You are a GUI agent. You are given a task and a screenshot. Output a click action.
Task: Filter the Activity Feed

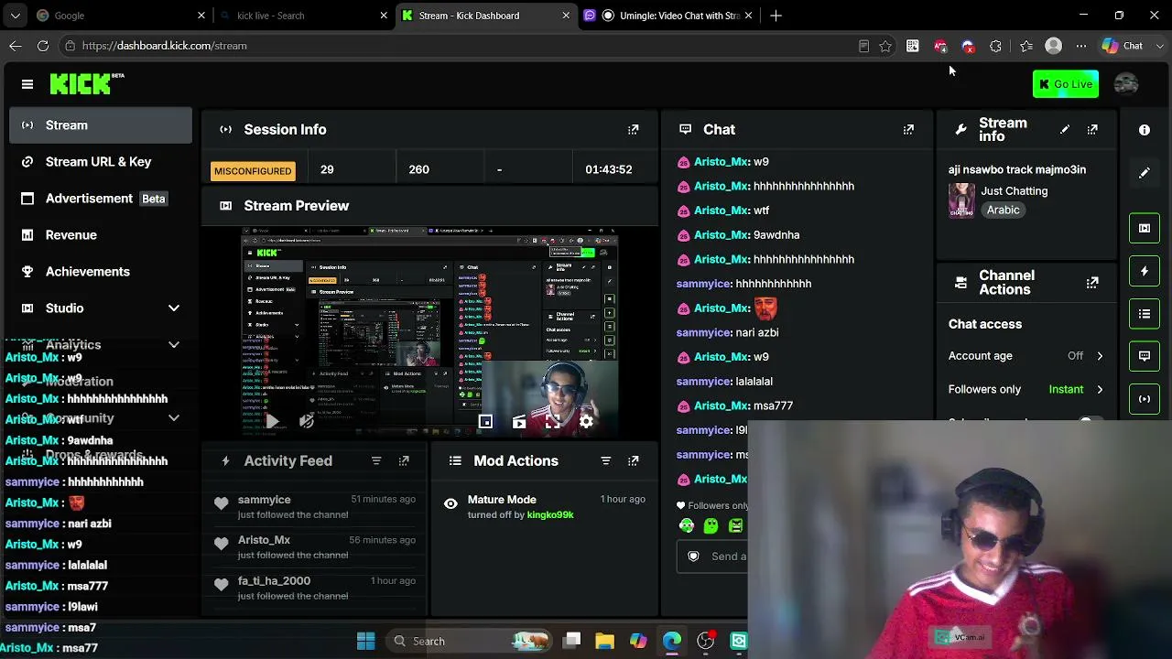coord(376,461)
